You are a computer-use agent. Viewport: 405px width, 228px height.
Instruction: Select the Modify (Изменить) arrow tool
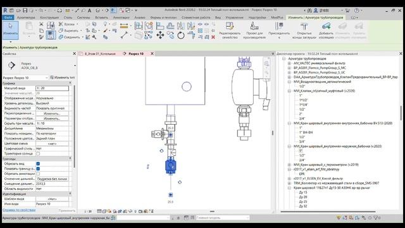[10, 30]
